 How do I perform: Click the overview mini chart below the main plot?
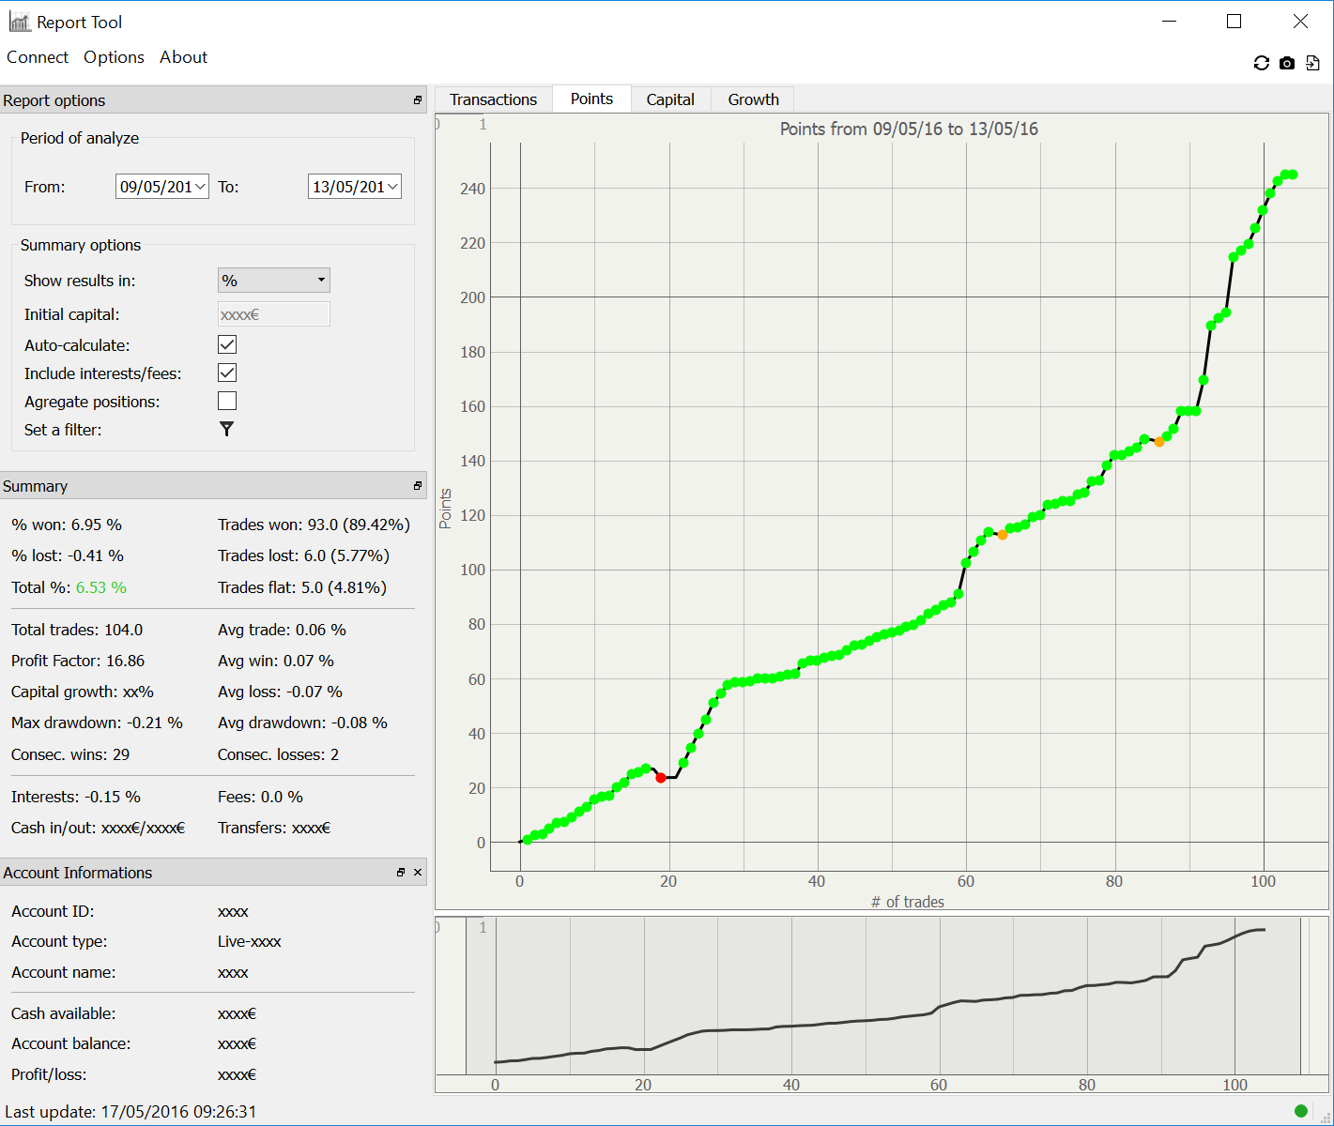(x=882, y=1004)
